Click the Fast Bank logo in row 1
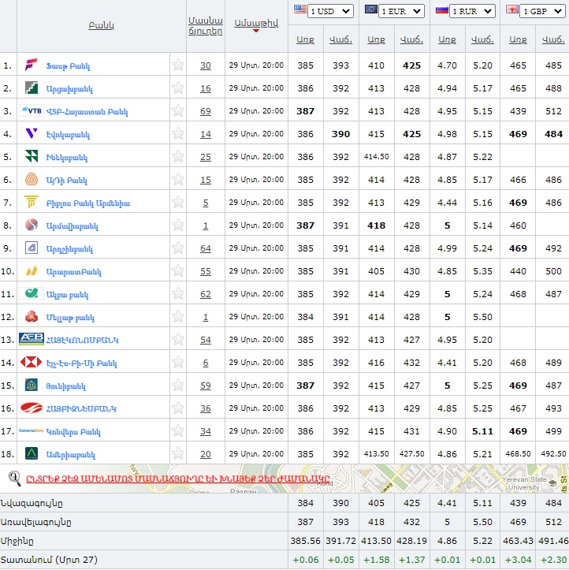The width and height of the screenshot is (569, 570). 32,65
